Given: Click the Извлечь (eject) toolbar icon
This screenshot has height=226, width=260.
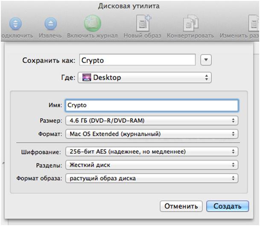Looking at the screenshot, I should [x=51, y=24].
